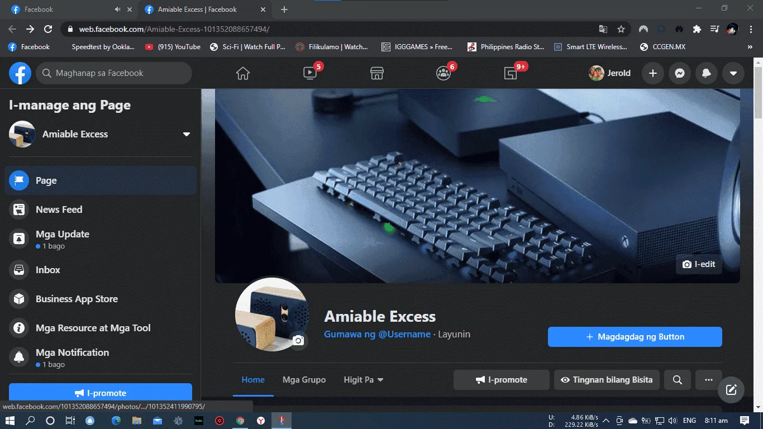Open the Watch video icon with 5 badge
This screenshot has height=429, width=763.
(310, 73)
